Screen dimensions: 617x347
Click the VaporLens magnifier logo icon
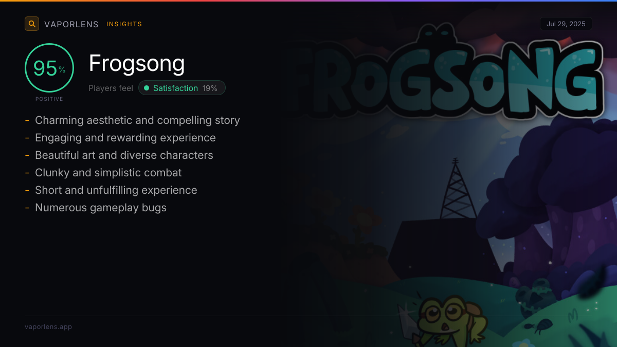pos(32,24)
